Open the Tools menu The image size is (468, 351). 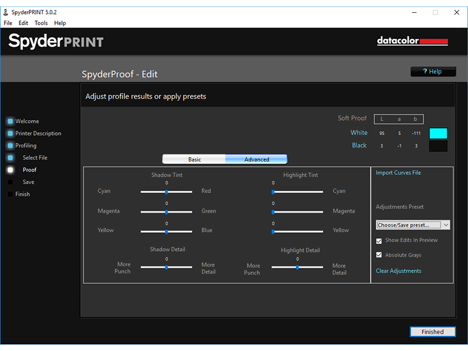pos(41,23)
